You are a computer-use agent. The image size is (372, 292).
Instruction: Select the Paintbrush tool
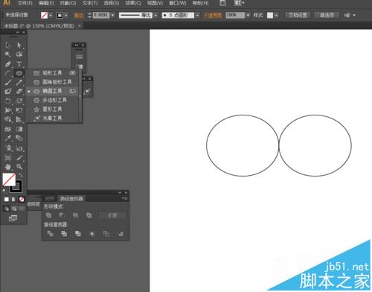[8, 83]
